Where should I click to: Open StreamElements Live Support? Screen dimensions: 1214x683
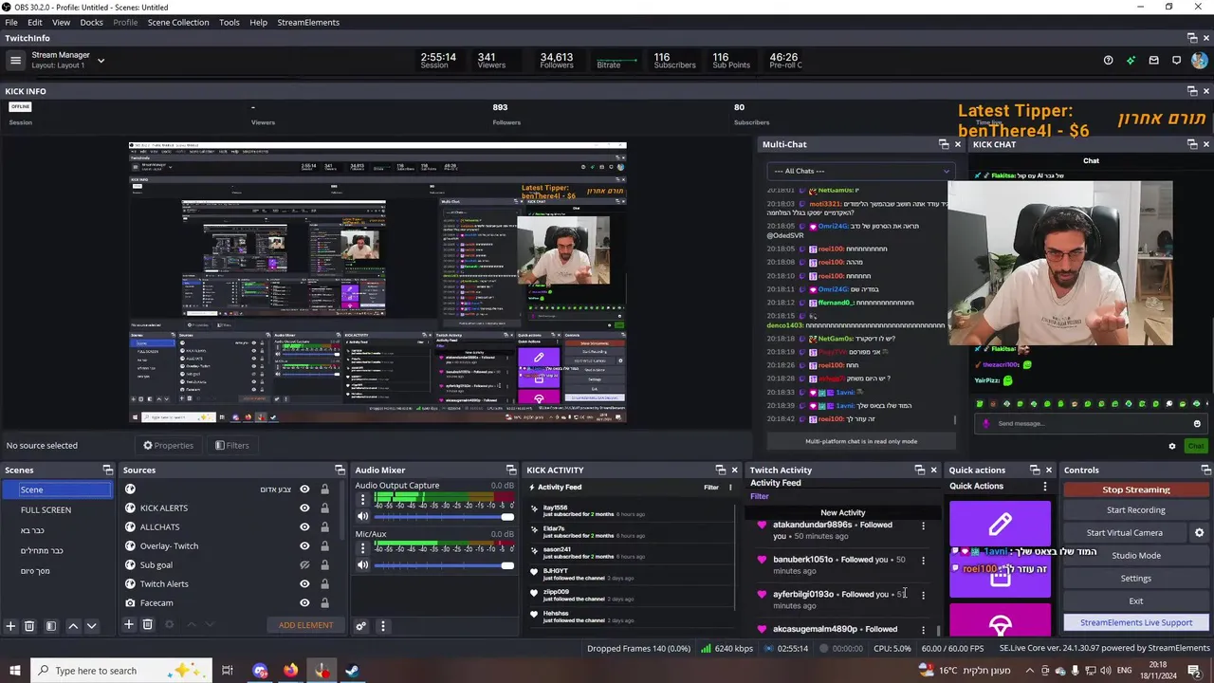(x=1136, y=623)
